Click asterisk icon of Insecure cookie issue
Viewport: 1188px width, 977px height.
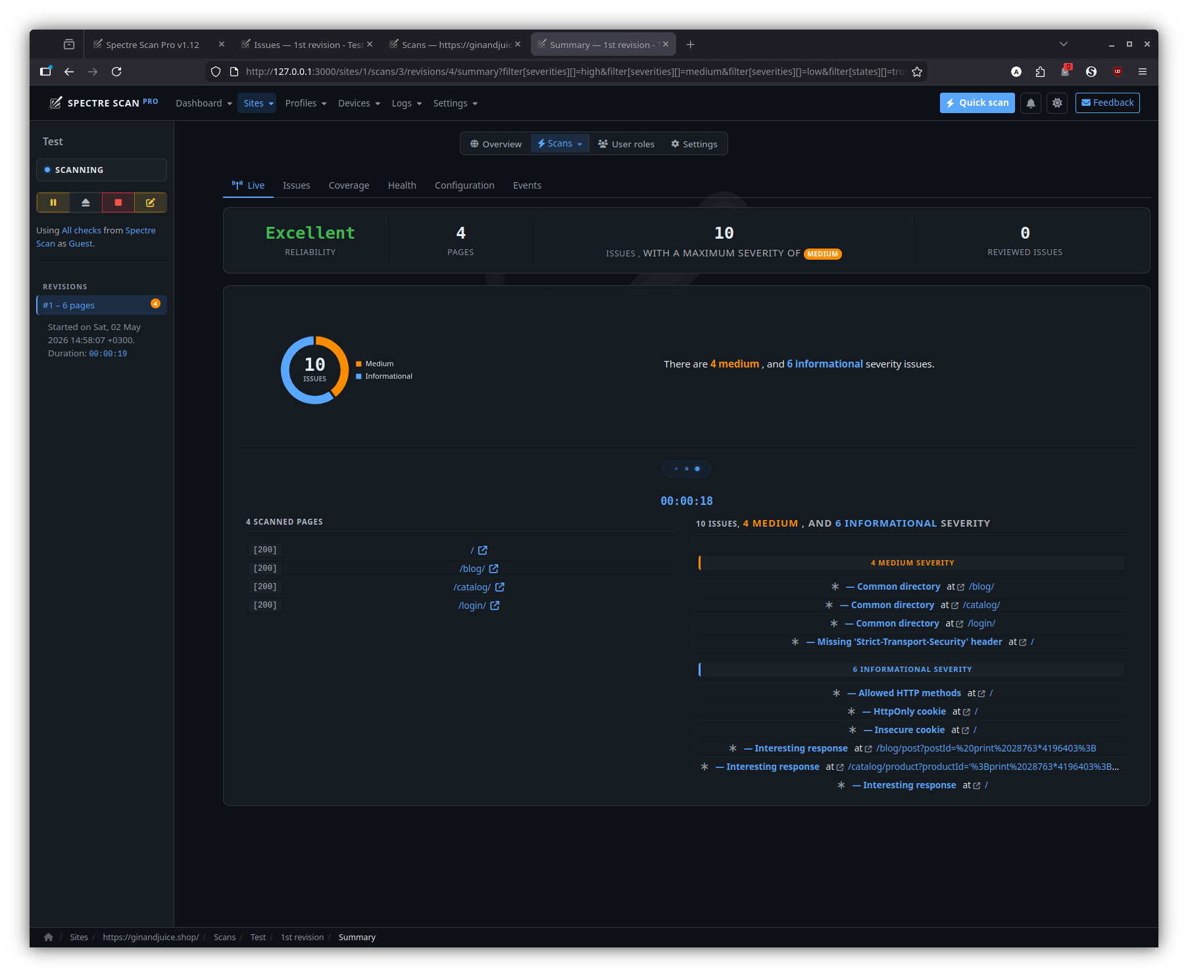(853, 730)
